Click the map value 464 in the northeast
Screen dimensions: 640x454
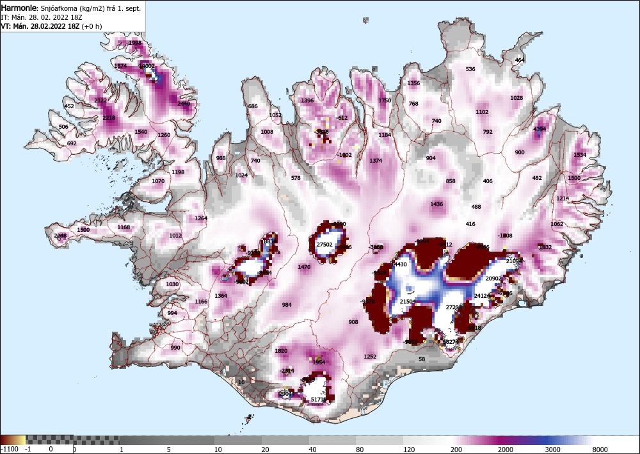520,60
